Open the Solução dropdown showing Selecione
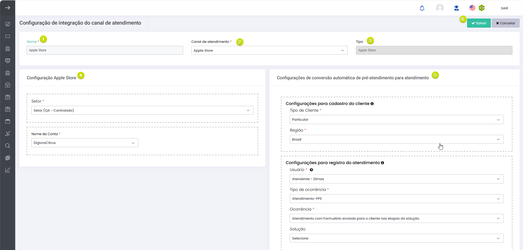Screen dimensions: 523x250 click(396, 238)
